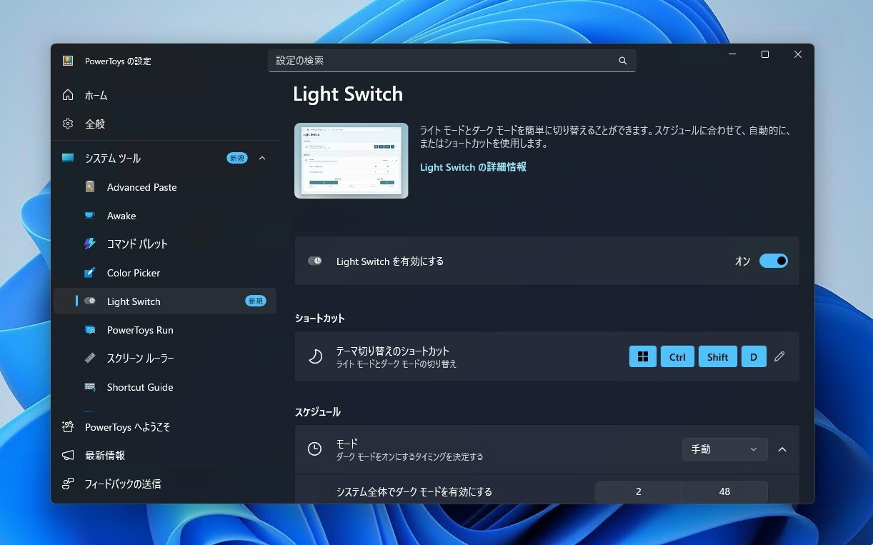Click the 新規 badge on システム ツール
Viewport: 873px width, 545px height.
point(236,158)
